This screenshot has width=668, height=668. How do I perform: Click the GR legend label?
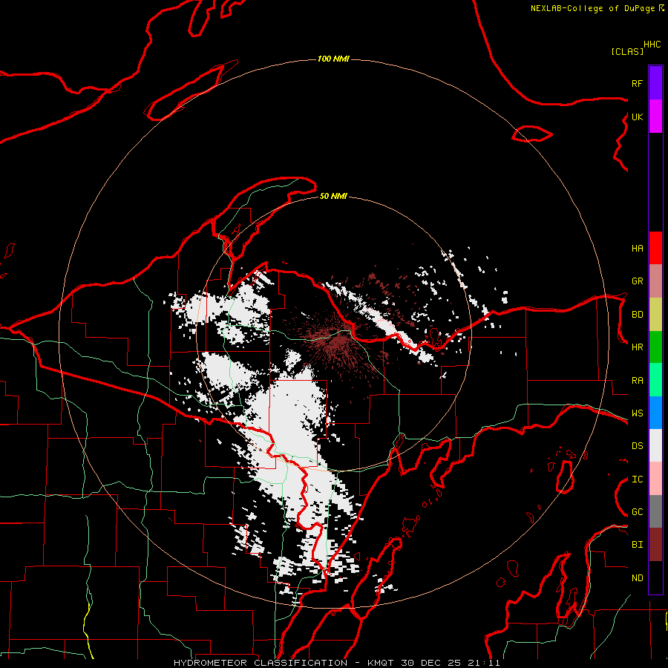pos(637,281)
